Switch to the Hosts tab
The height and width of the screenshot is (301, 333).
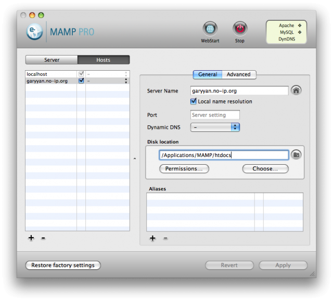(x=104, y=60)
